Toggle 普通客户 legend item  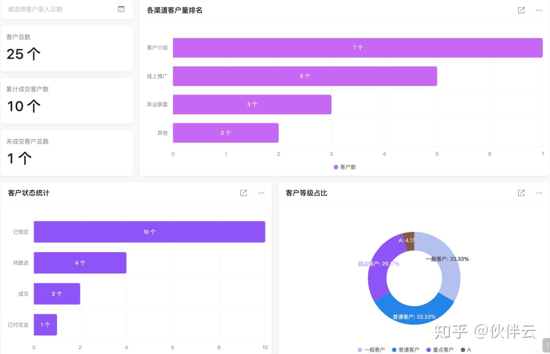(405, 350)
